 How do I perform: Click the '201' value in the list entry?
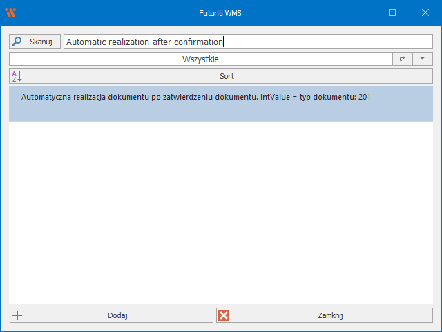pos(364,98)
